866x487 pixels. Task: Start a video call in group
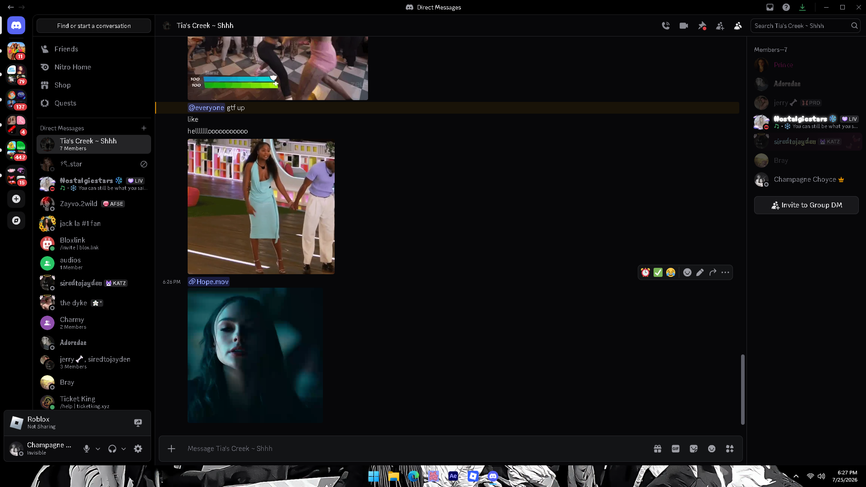point(684,26)
